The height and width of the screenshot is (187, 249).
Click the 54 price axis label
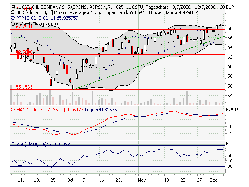pos(230,96)
